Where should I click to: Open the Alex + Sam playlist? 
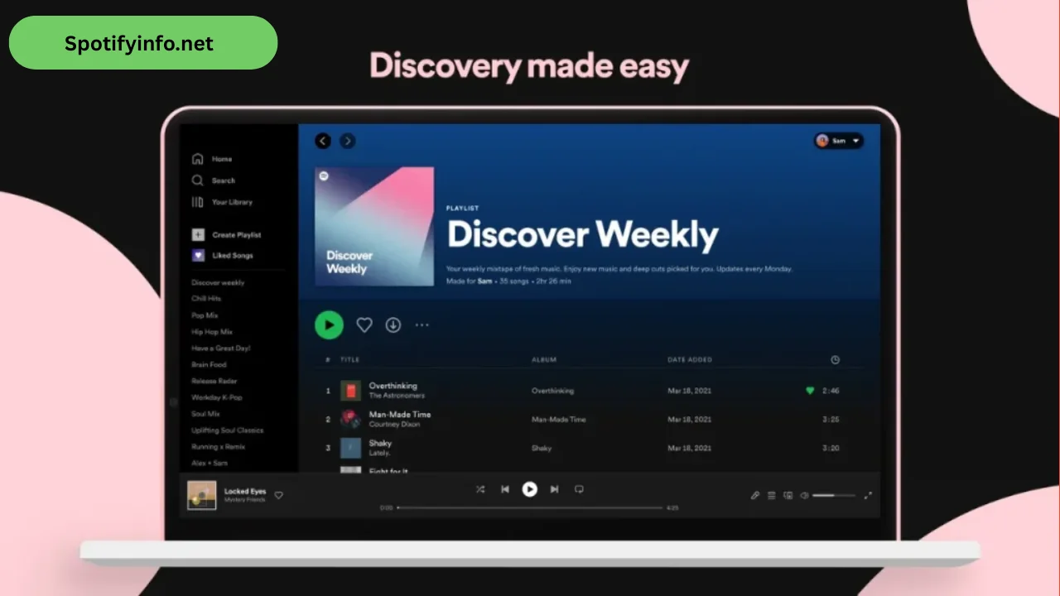point(210,464)
